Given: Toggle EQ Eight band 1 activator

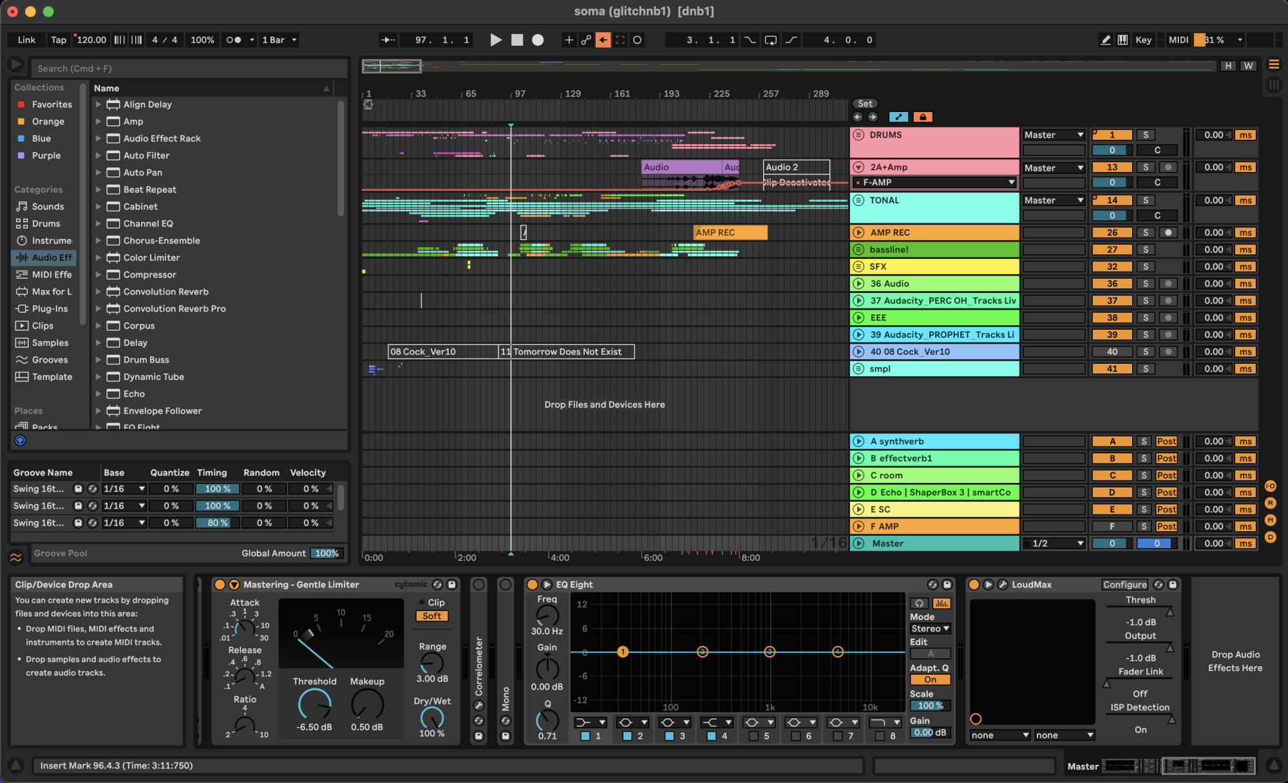Looking at the screenshot, I should coord(585,736).
